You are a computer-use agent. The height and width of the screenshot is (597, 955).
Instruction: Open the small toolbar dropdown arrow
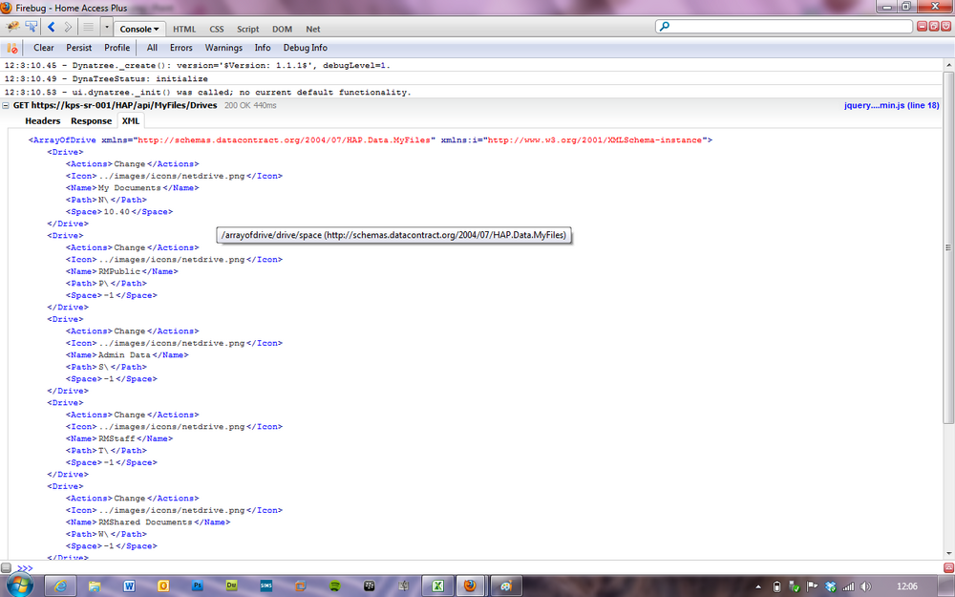click(107, 28)
